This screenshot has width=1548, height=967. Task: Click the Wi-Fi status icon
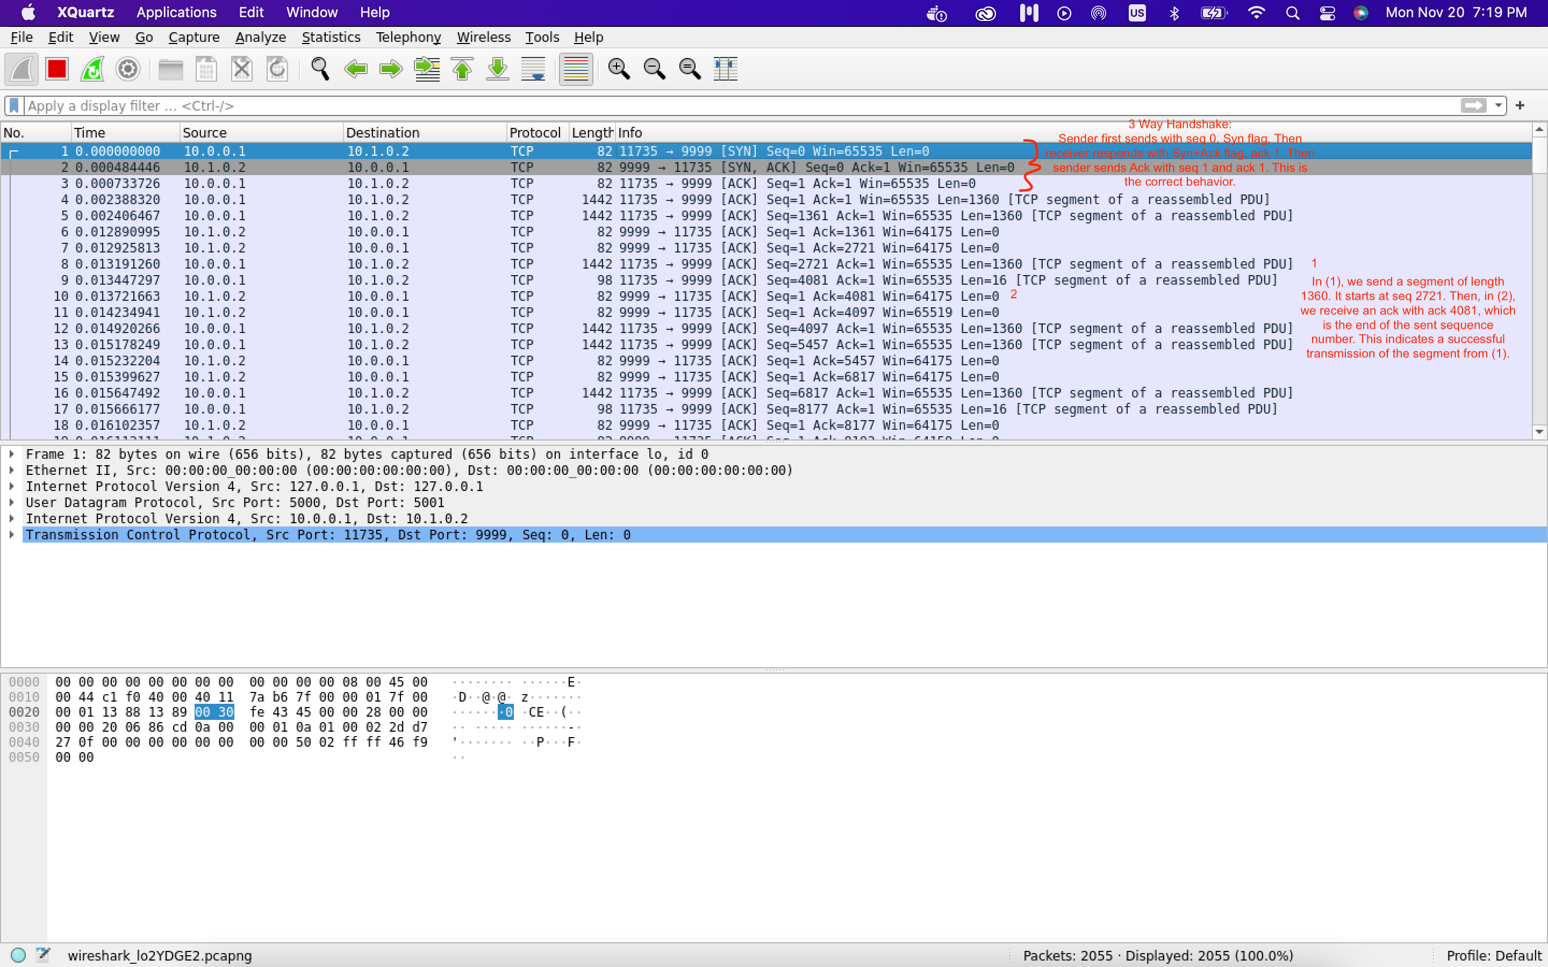tap(1256, 13)
